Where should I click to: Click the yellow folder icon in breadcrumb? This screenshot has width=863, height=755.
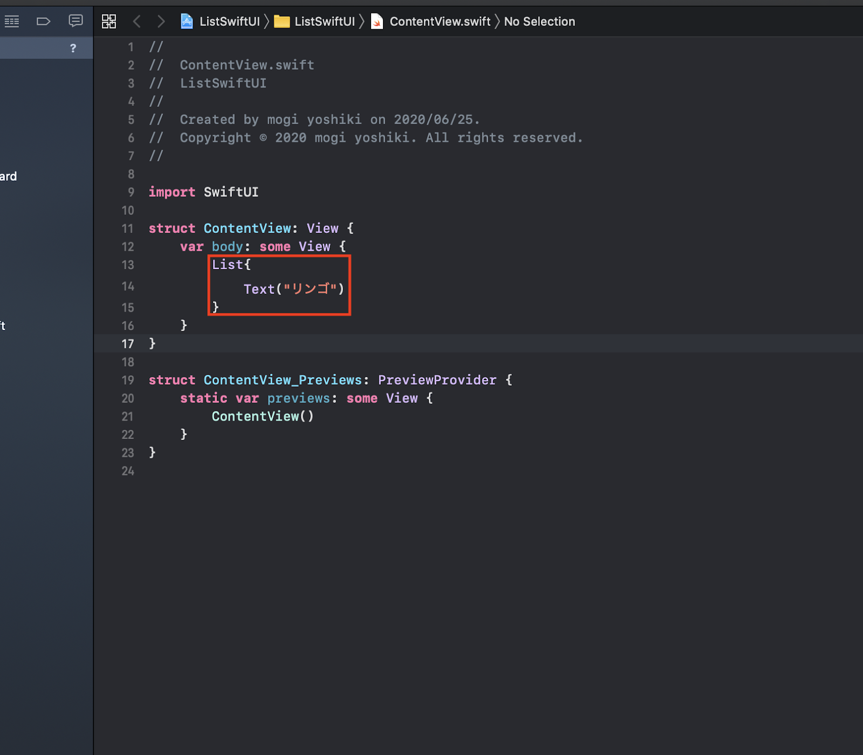pos(282,22)
